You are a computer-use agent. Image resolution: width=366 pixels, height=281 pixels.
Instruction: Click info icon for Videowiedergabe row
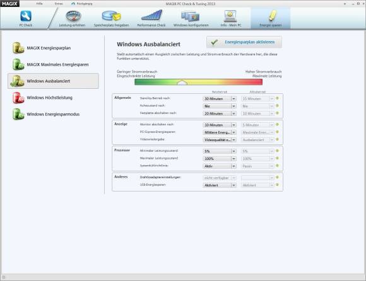277,139
